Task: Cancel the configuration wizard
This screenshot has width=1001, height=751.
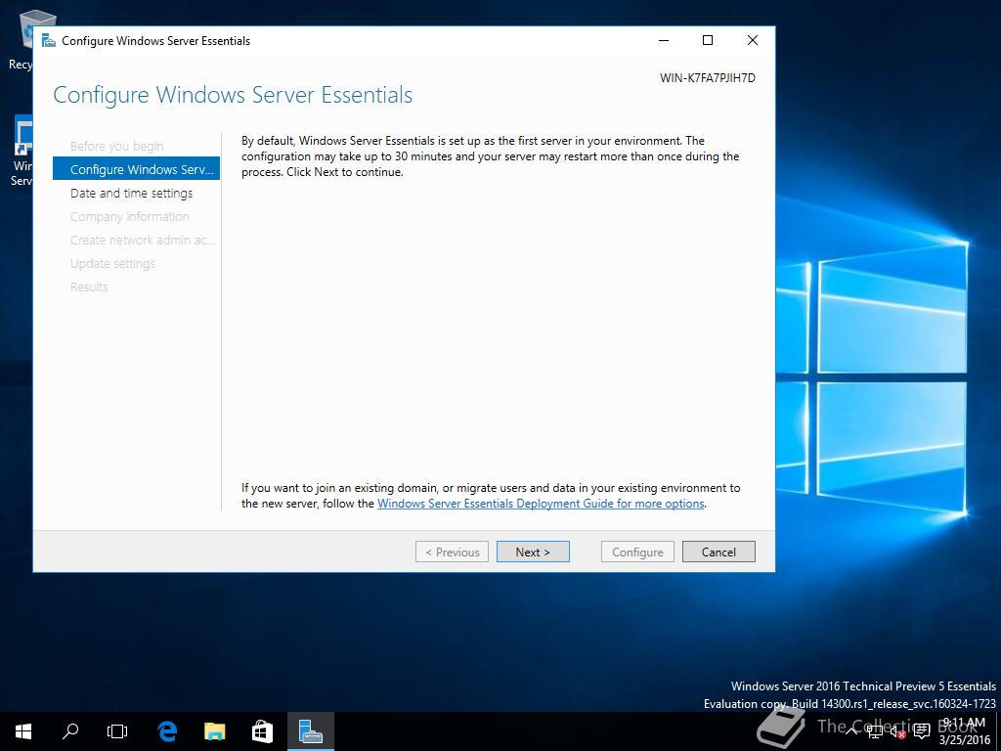Action: pos(718,552)
